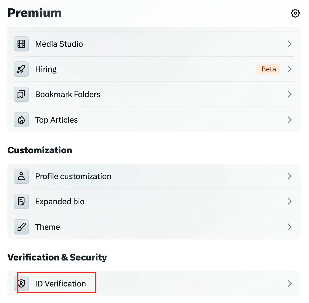309x303 pixels.
Task: Click the Beta badge on Hiring
Action: (269, 69)
